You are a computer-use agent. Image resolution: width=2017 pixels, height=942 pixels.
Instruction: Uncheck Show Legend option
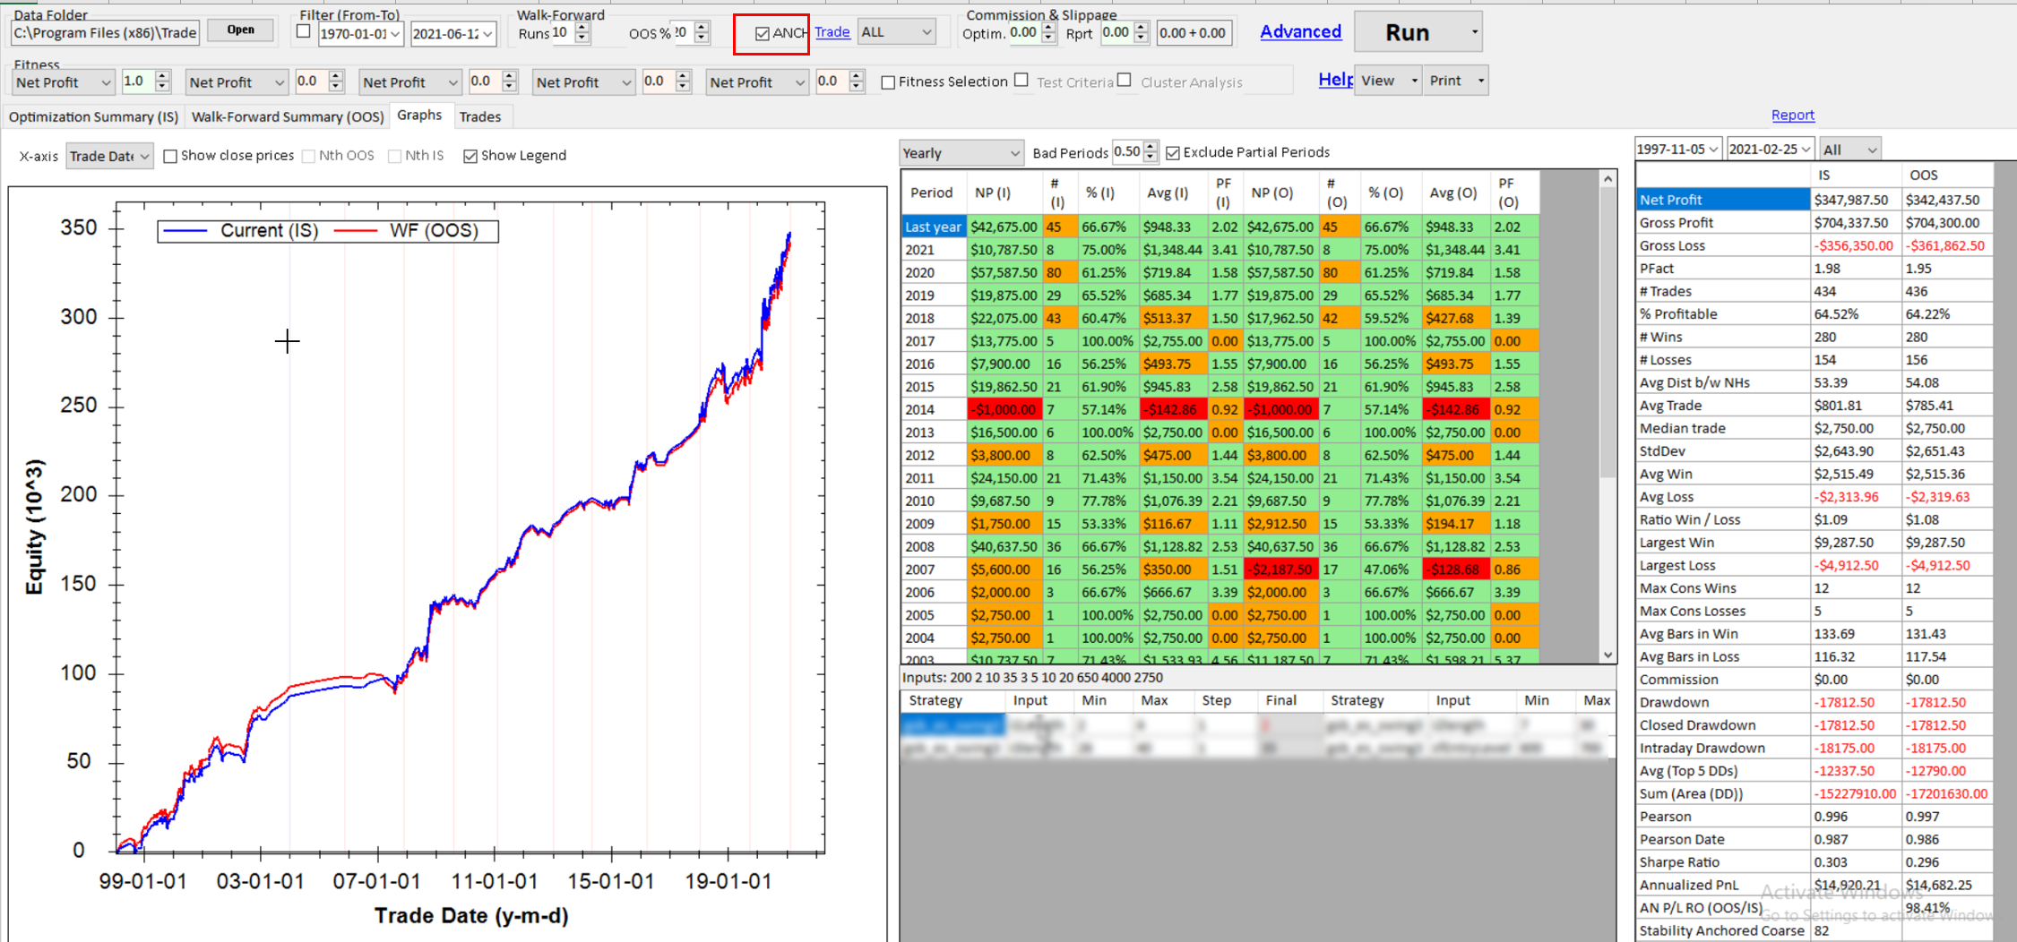470,156
